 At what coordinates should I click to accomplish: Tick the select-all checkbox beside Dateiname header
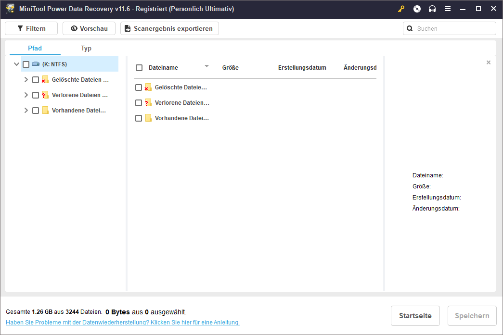pos(139,68)
